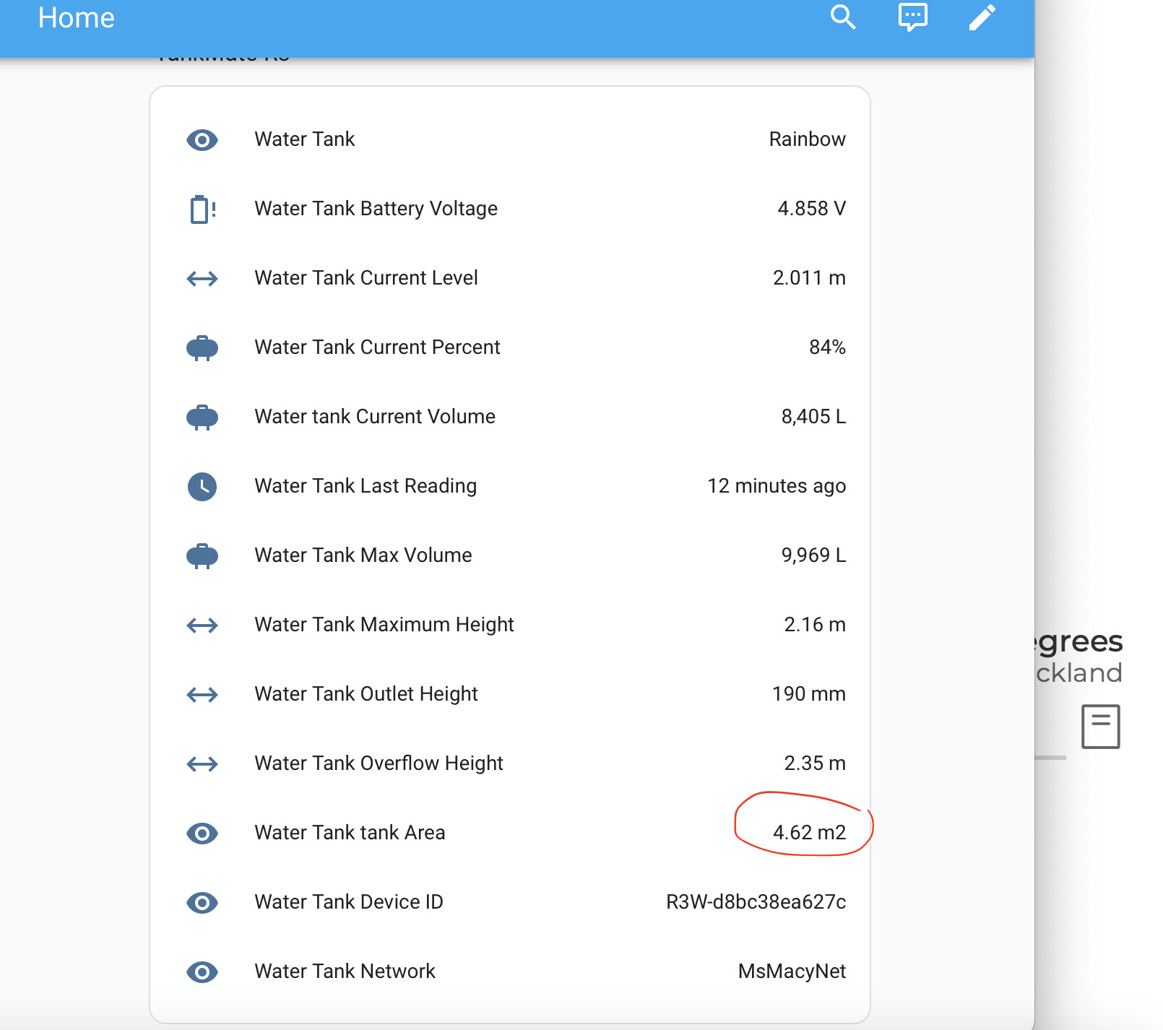Click the arrow icon for Maximum Height
Screen dimensions: 1163x1030
pyautogui.click(x=202, y=626)
